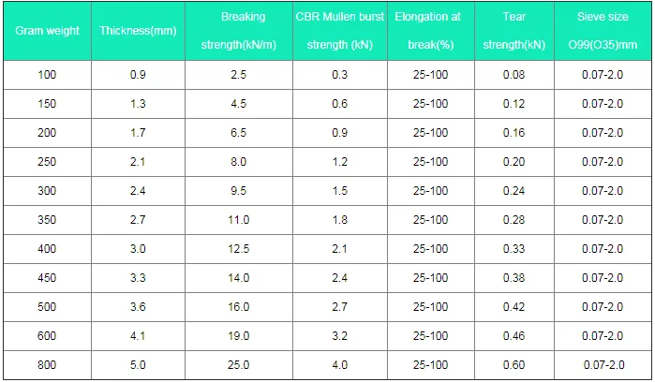655x382 pixels.
Task: Select the tear strength 0.60 cell
Action: 513,365
